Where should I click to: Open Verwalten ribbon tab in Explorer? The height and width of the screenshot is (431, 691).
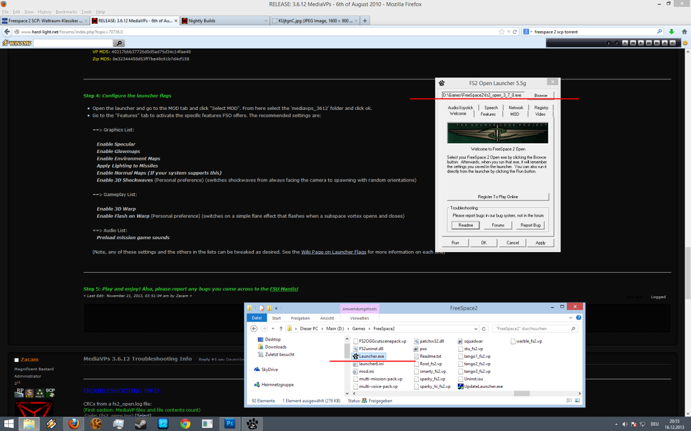pyautogui.click(x=360, y=318)
